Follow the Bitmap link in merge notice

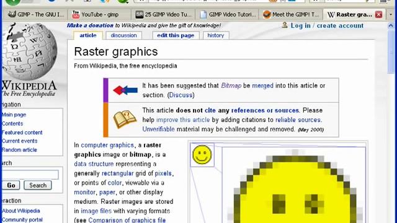point(231,85)
